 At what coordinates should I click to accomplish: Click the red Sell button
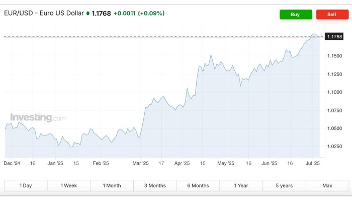[332, 15]
